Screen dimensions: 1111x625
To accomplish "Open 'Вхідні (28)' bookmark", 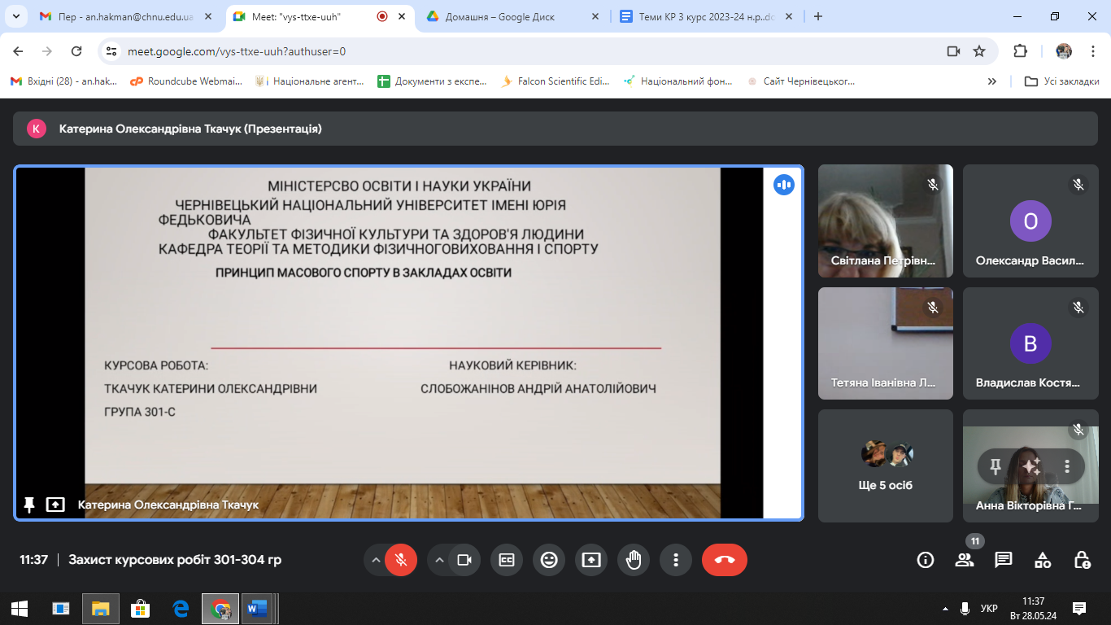I will [64, 81].
